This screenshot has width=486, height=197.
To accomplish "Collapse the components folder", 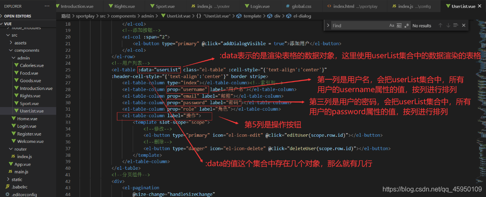I will coord(28,50).
